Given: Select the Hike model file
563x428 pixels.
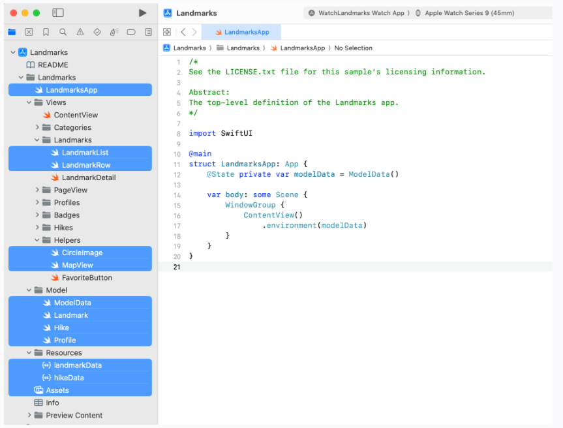Looking at the screenshot, I should [x=80, y=328].
